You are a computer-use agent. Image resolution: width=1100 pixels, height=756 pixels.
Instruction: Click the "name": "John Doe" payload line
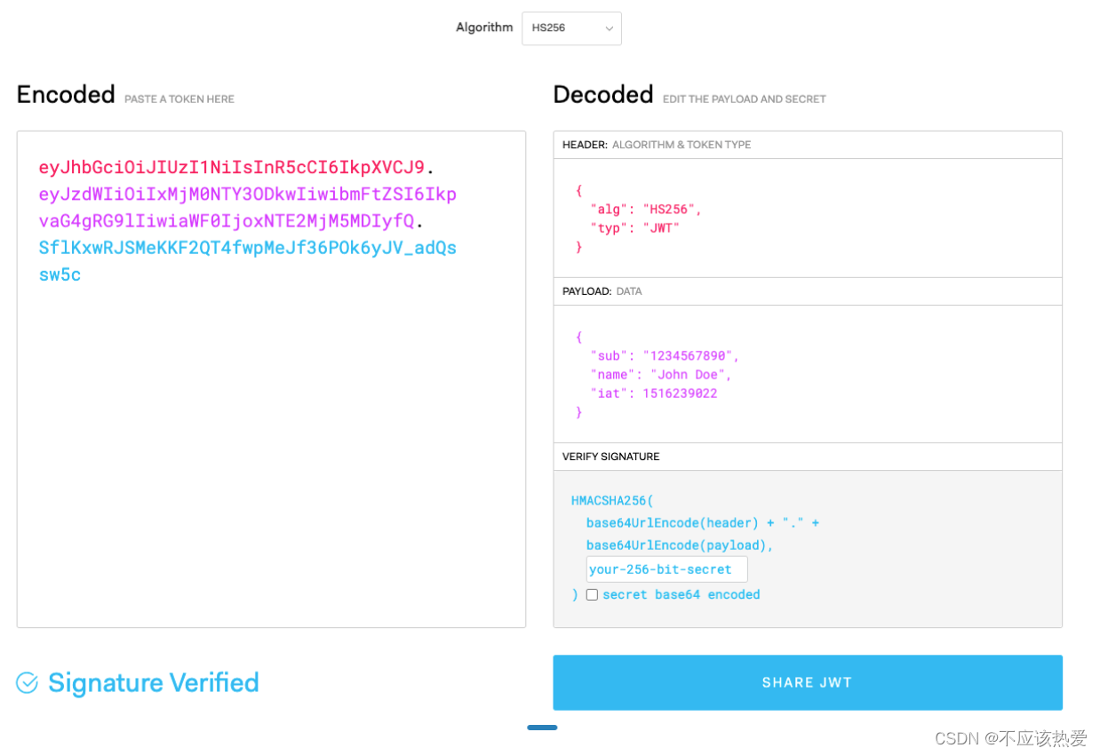point(661,375)
